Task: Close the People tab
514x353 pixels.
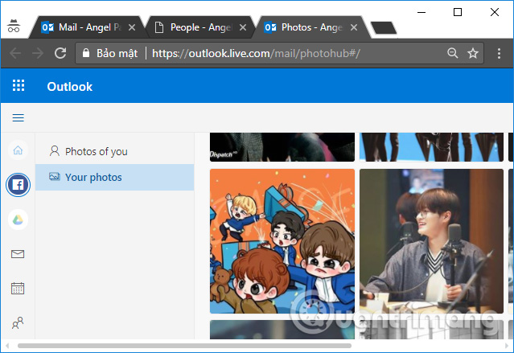Action: tap(243, 27)
